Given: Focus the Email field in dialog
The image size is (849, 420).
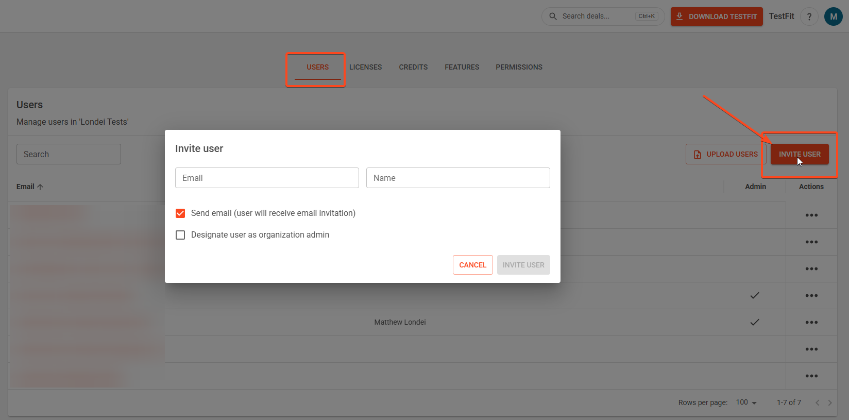Looking at the screenshot, I should pyautogui.click(x=267, y=178).
